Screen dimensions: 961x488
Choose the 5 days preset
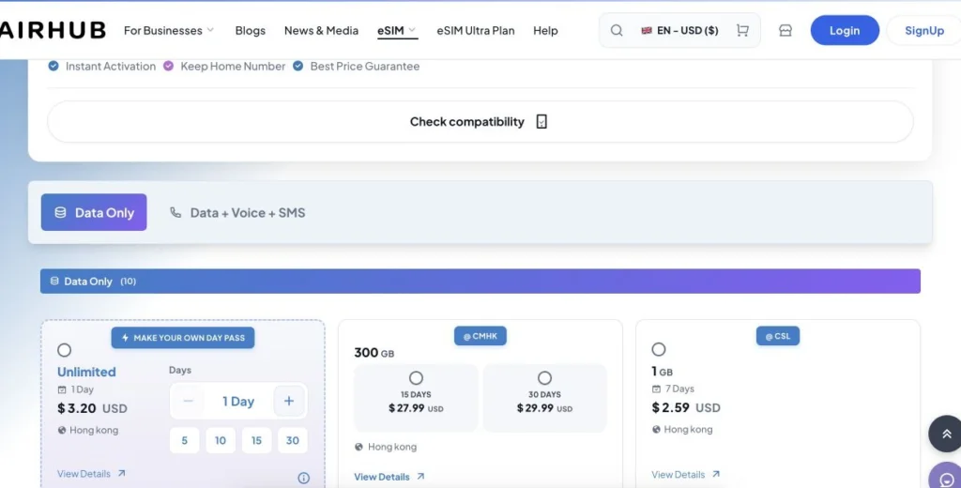pos(185,440)
